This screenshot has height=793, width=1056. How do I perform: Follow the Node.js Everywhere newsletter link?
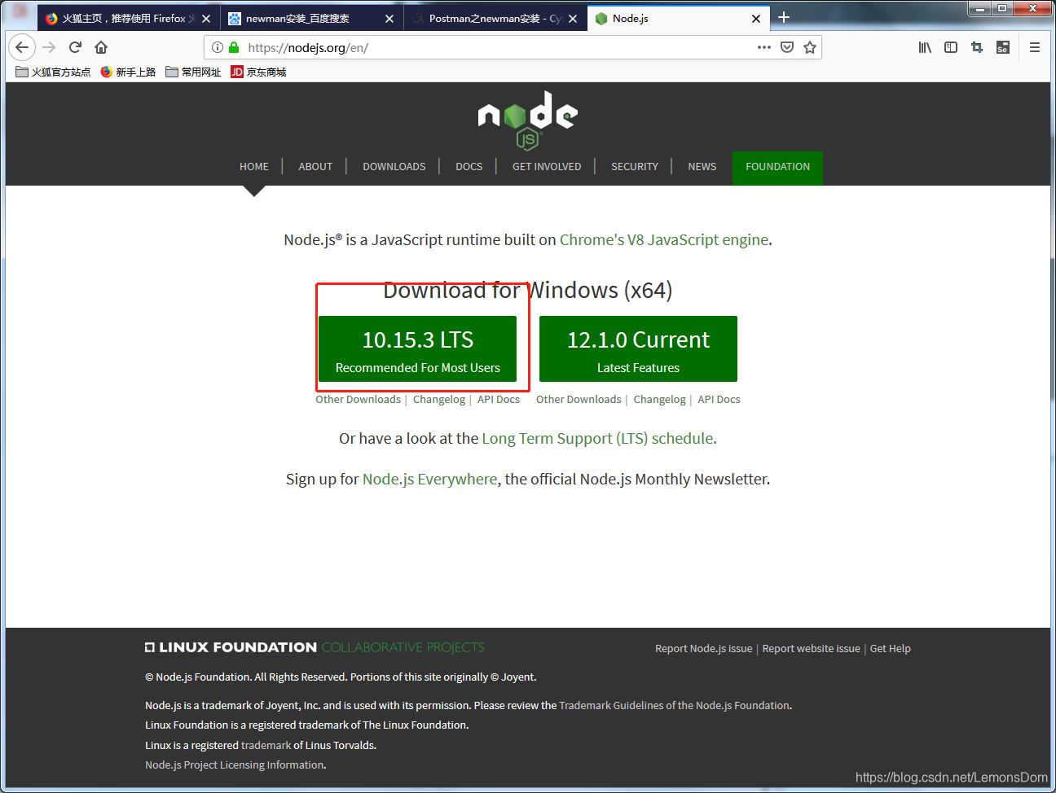[x=430, y=480]
